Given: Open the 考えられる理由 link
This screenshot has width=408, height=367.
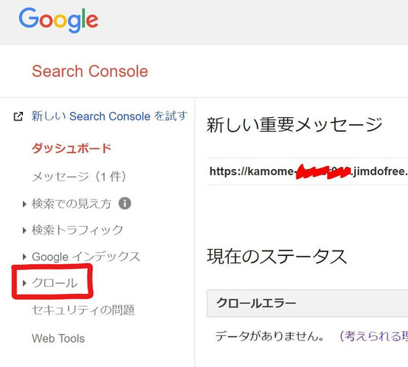Looking at the screenshot, I should pos(374,337).
